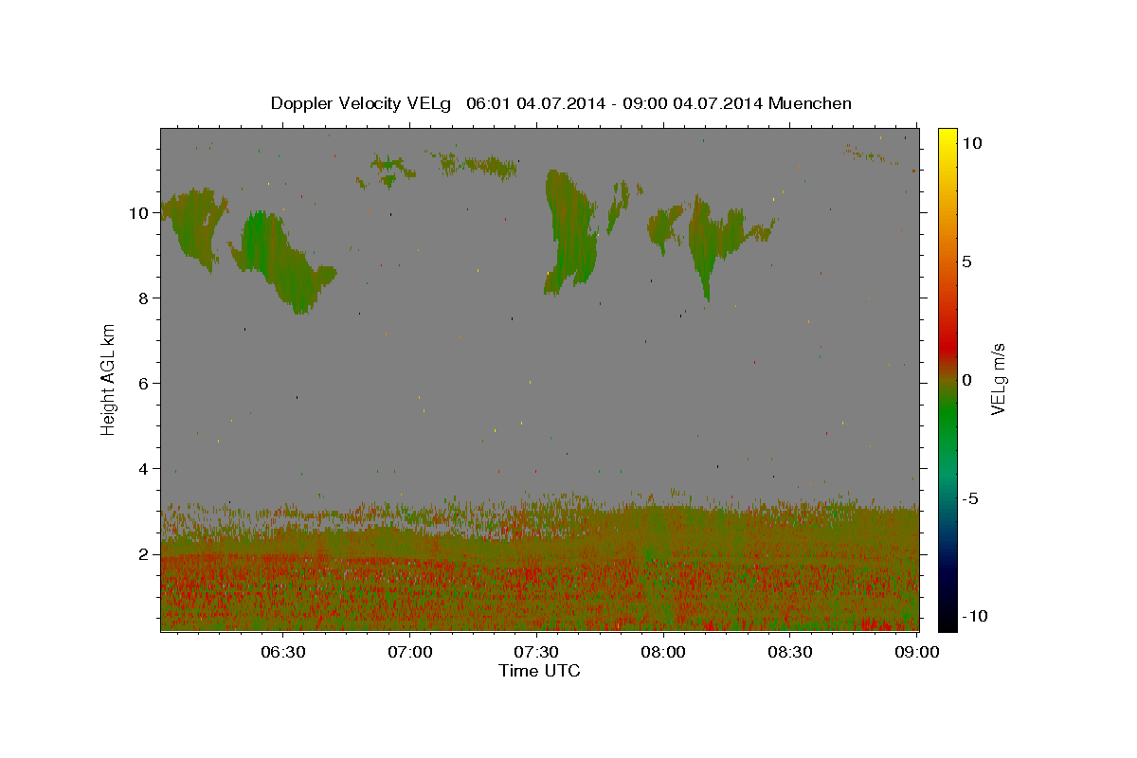Image resolution: width=1137 pixels, height=758 pixels.
Task: Click the height tick label 8
Action: [144, 298]
